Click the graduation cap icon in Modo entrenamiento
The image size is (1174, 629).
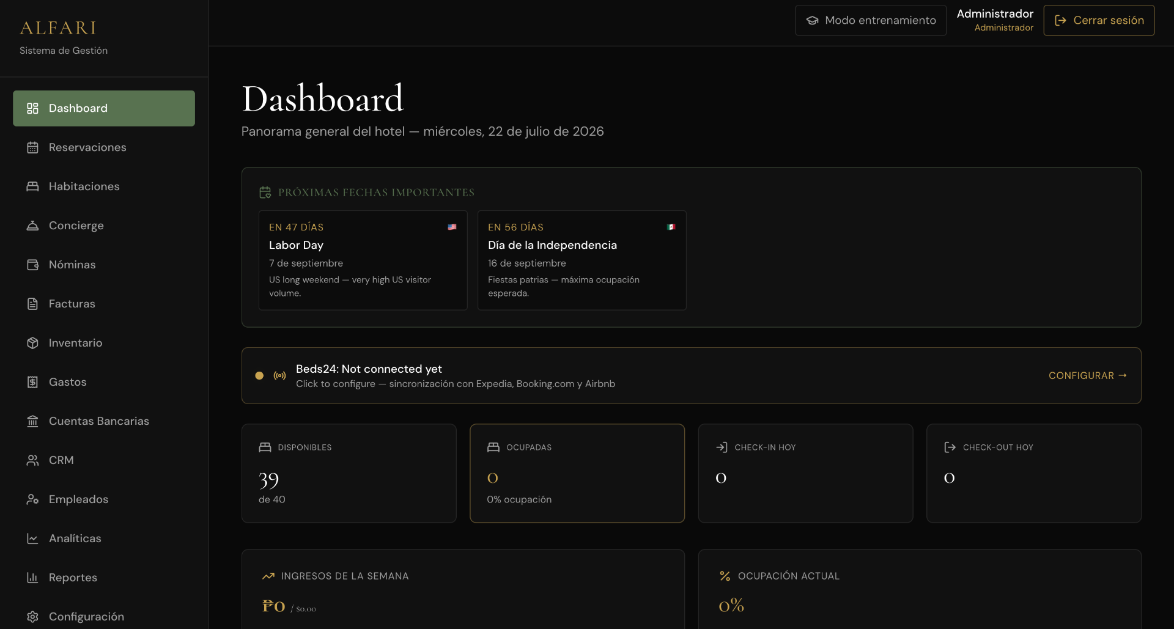coord(812,20)
